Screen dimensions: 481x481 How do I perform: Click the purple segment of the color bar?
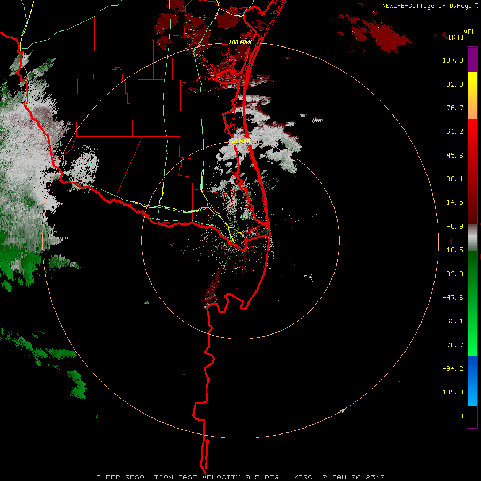[472, 60]
